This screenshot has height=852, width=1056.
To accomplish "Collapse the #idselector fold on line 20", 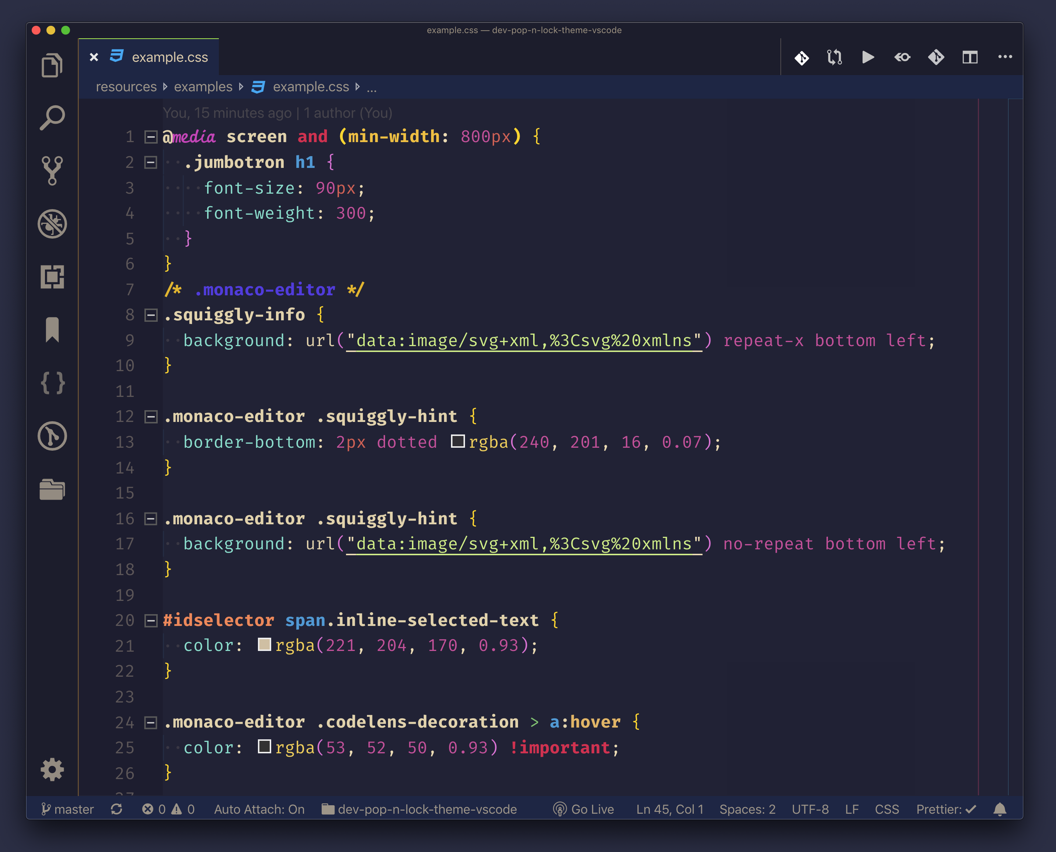I will 151,620.
